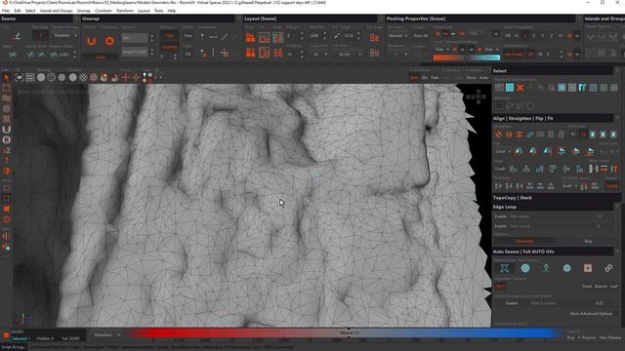Screen dimensions: 625x351
Task: Click the rectangle selection mode icon in Select panel
Action: [x=499, y=106]
